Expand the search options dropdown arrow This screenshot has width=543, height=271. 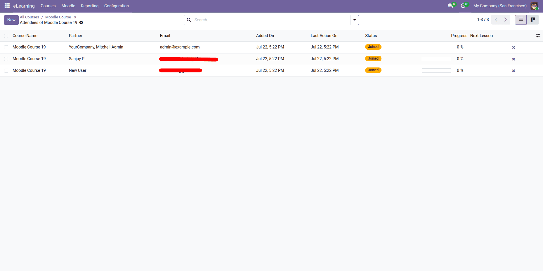[355, 20]
